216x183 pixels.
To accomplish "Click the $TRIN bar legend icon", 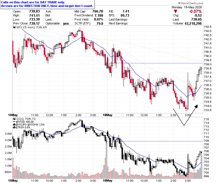I will (14, 127).
